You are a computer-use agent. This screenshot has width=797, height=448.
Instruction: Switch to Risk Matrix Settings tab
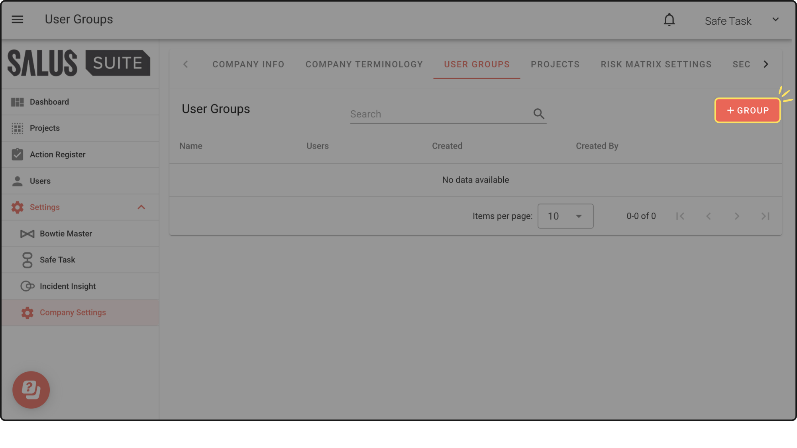[656, 65]
